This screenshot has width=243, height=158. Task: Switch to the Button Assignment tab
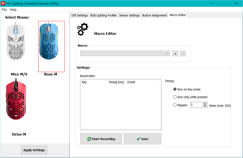coord(155,15)
